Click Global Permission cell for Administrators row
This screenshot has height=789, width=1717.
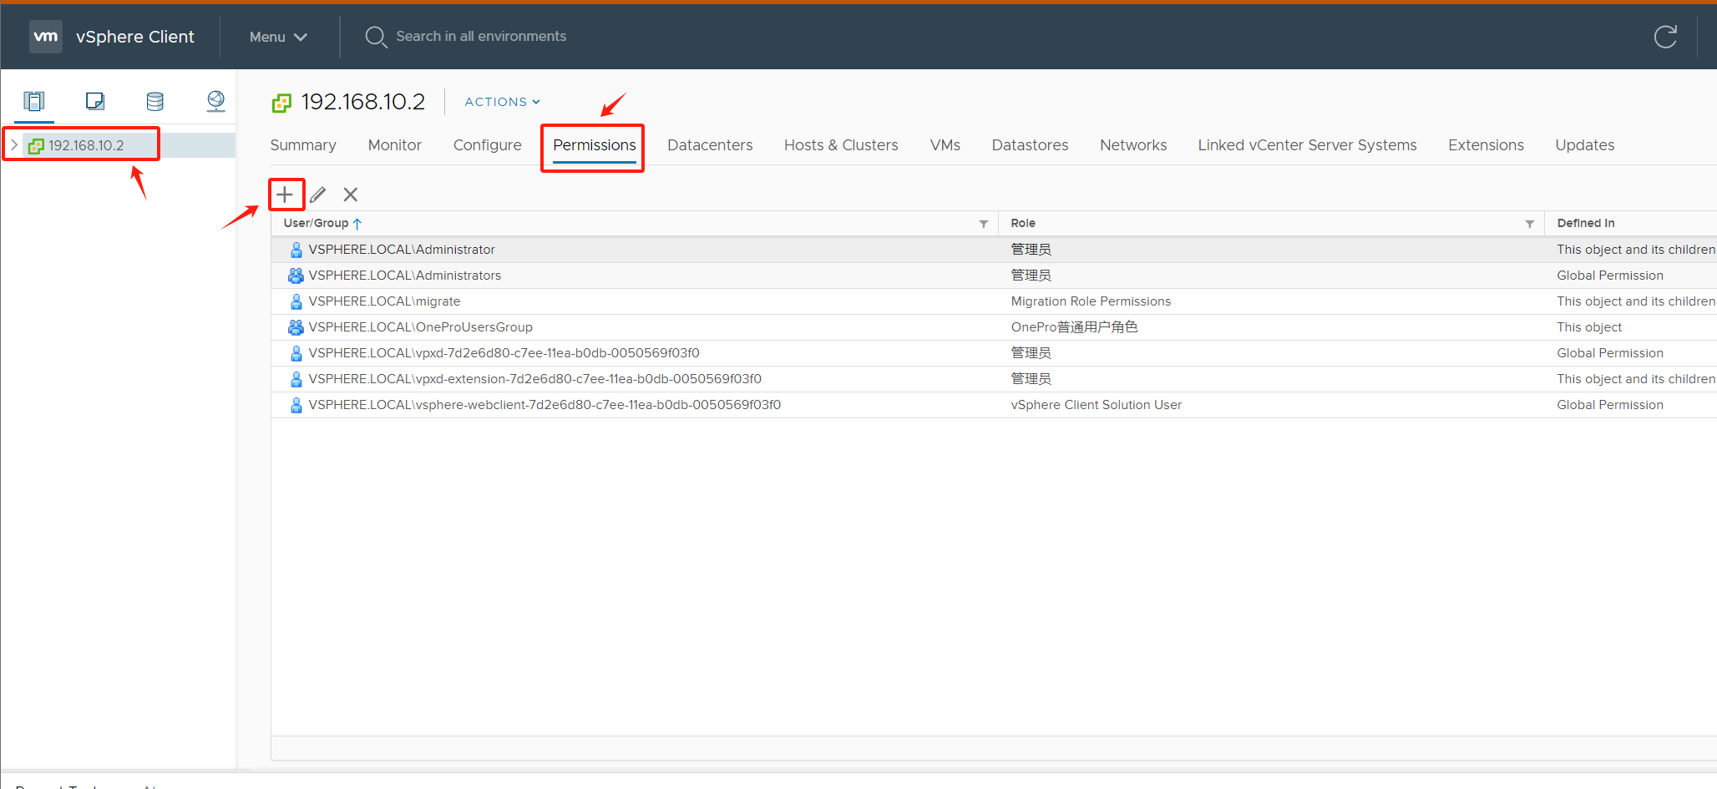click(x=1610, y=276)
